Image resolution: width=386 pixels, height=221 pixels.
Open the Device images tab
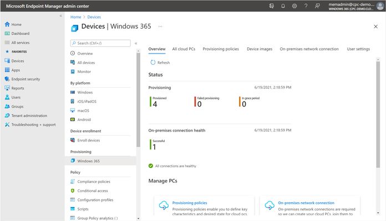[260, 49]
